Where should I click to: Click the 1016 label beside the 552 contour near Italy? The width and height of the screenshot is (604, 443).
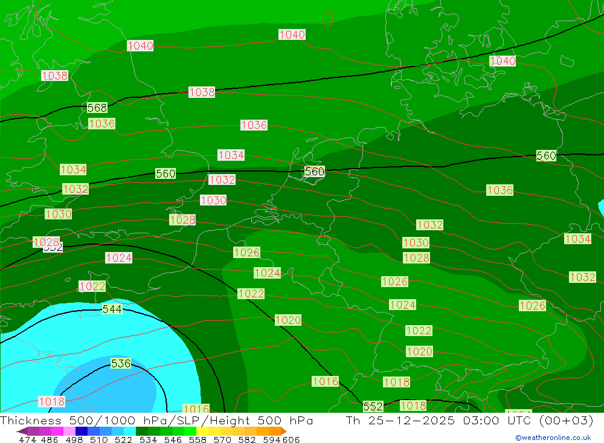click(x=325, y=382)
